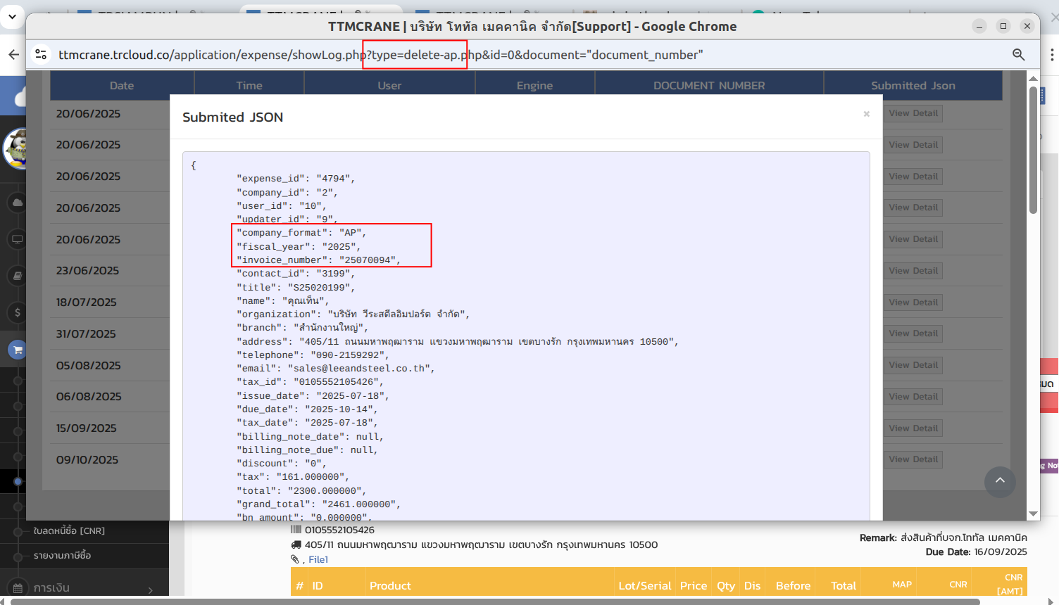Open Chrome three-dot menu
The width and height of the screenshot is (1059, 605).
click(x=1052, y=55)
